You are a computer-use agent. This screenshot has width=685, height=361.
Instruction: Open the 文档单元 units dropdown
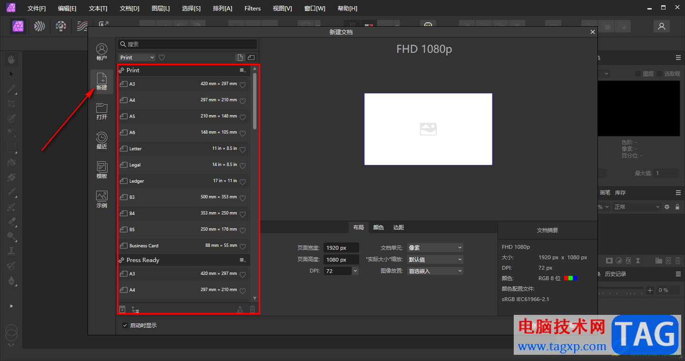[435, 248]
